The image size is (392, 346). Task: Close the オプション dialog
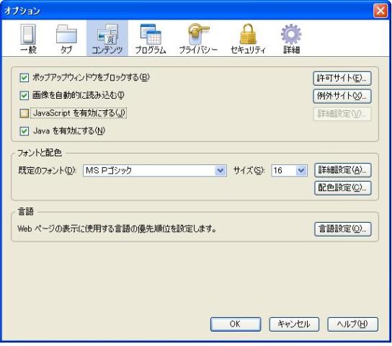click(x=380, y=11)
